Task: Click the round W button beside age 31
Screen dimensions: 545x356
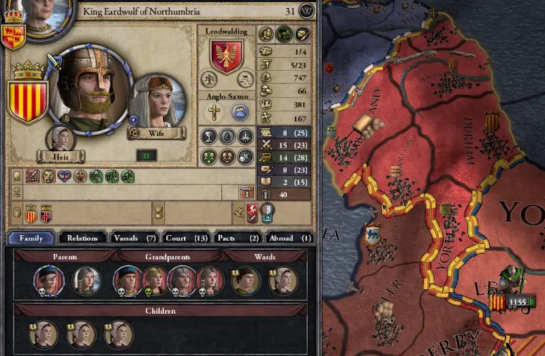Action: pyautogui.click(x=307, y=12)
